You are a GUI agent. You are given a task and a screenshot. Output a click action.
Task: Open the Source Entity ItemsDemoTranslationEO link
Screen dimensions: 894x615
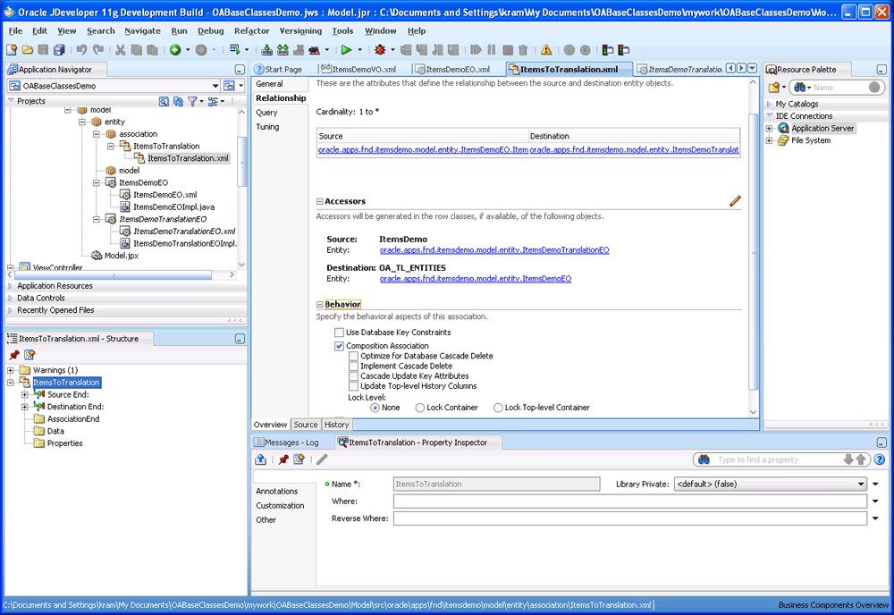[494, 250]
